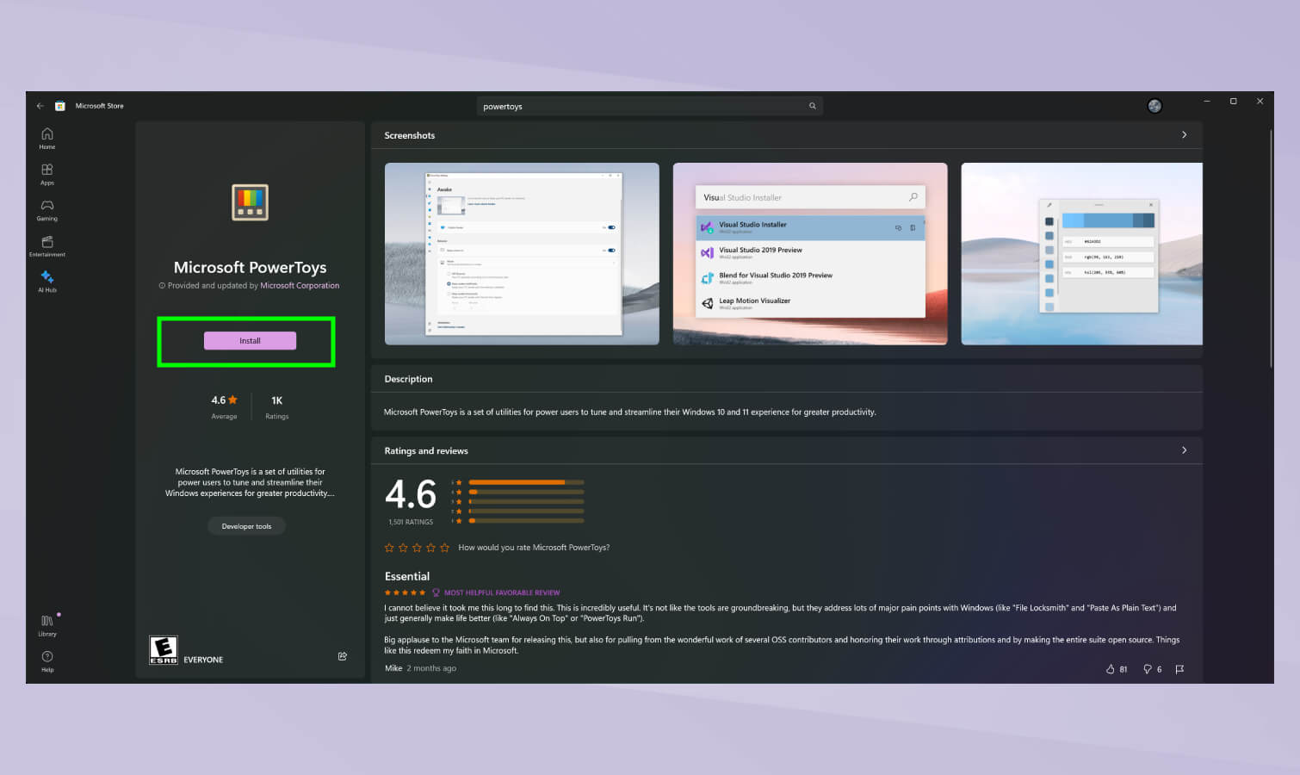This screenshot has height=775, width=1300.
Task: Open the Microsoft Corporation publisher link
Action: (300, 286)
